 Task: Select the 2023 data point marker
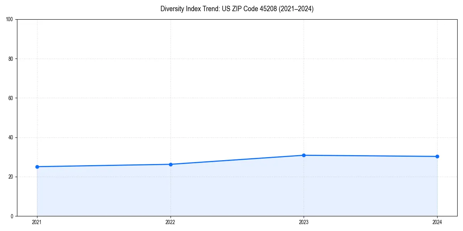[x=304, y=155]
